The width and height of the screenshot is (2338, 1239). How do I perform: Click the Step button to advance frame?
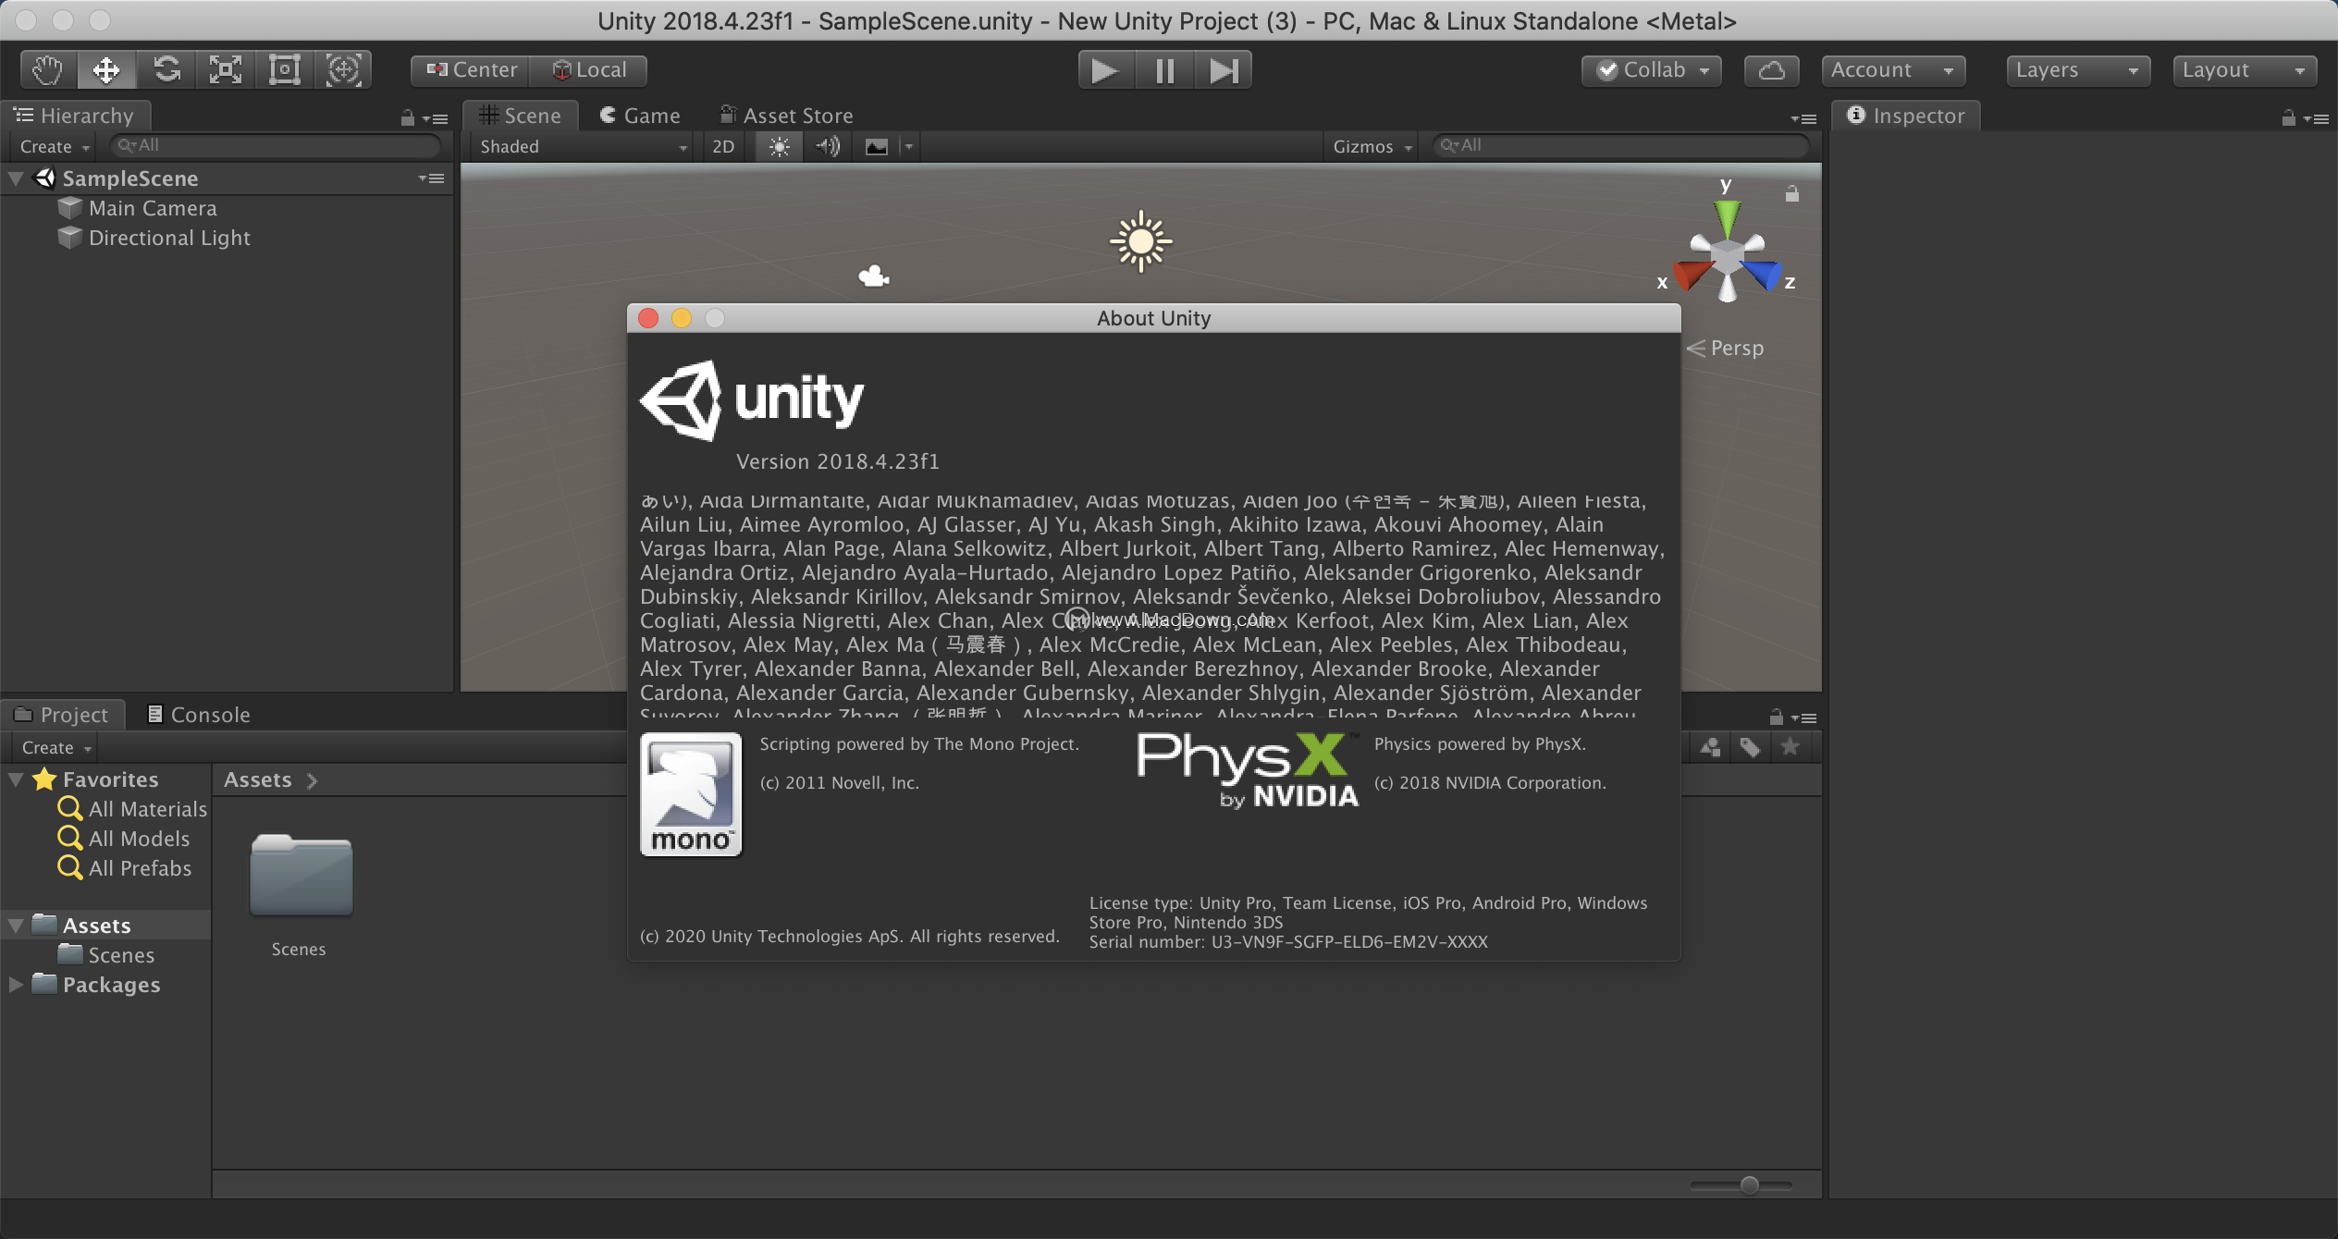(1226, 68)
